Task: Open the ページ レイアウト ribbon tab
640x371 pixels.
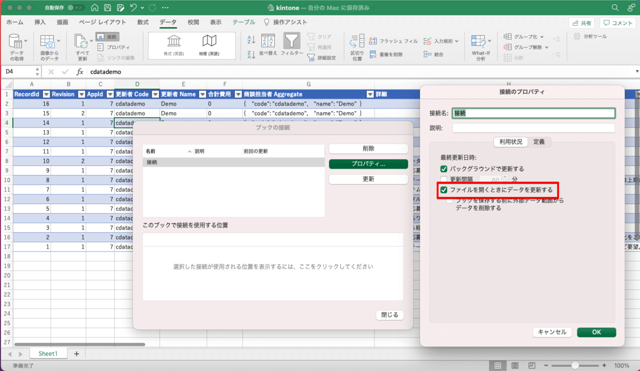Action: pyautogui.click(x=102, y=22)
